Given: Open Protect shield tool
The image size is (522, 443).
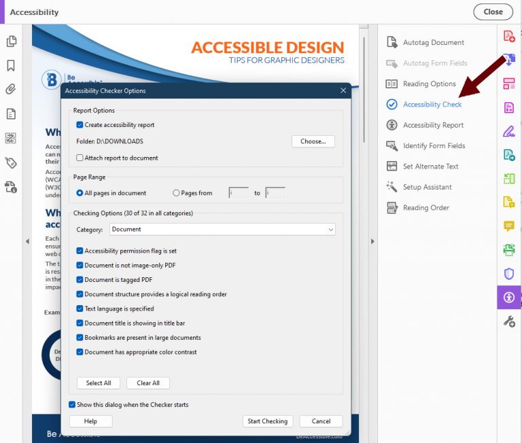Looking at the screenshot, I should tap(509, 274).
